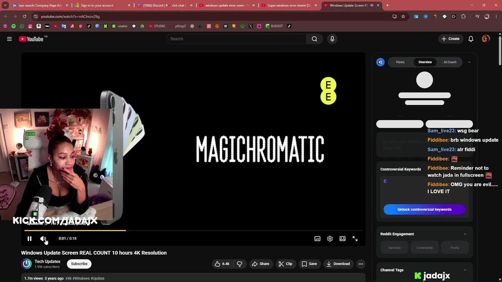Save the video to a playlist

[309, 264]
